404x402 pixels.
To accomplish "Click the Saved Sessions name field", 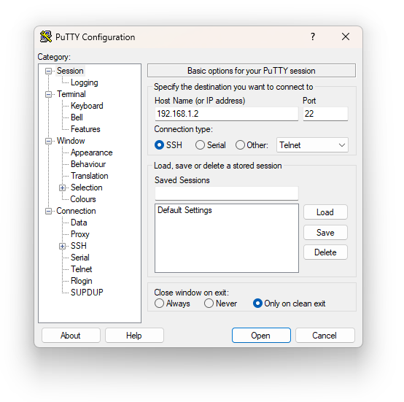I will (227, 193).
